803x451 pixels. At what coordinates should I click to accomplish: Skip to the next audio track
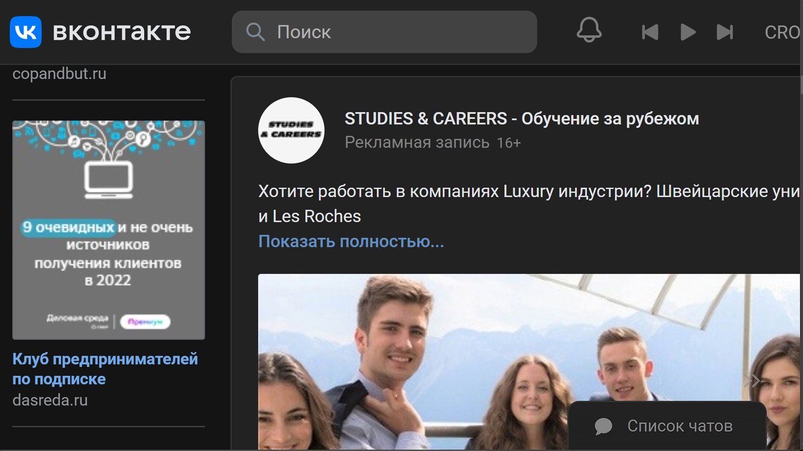[x=725, y=32]
